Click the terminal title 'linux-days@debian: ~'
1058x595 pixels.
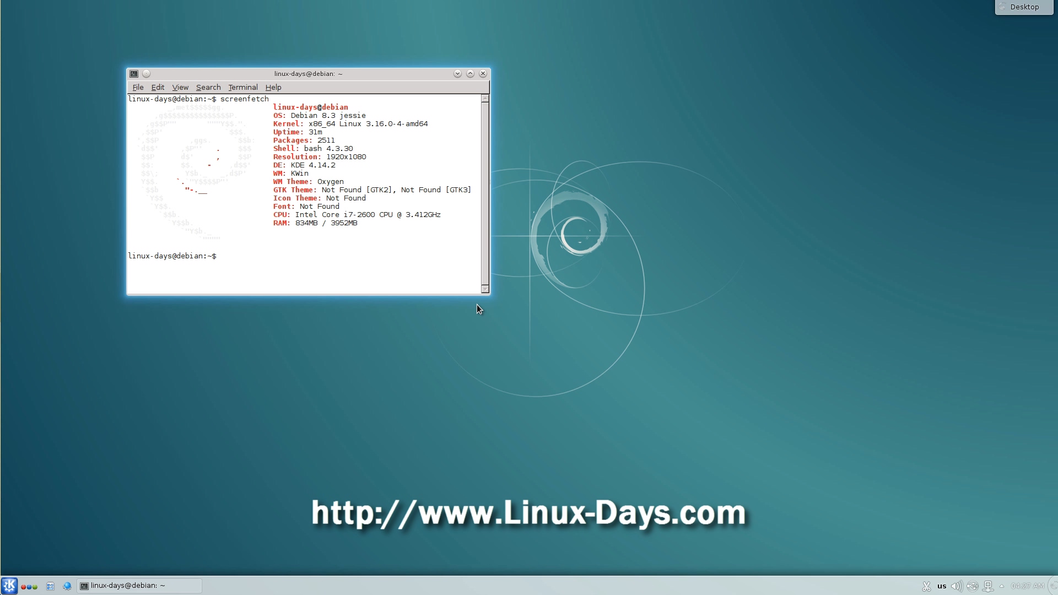[309, 74]
